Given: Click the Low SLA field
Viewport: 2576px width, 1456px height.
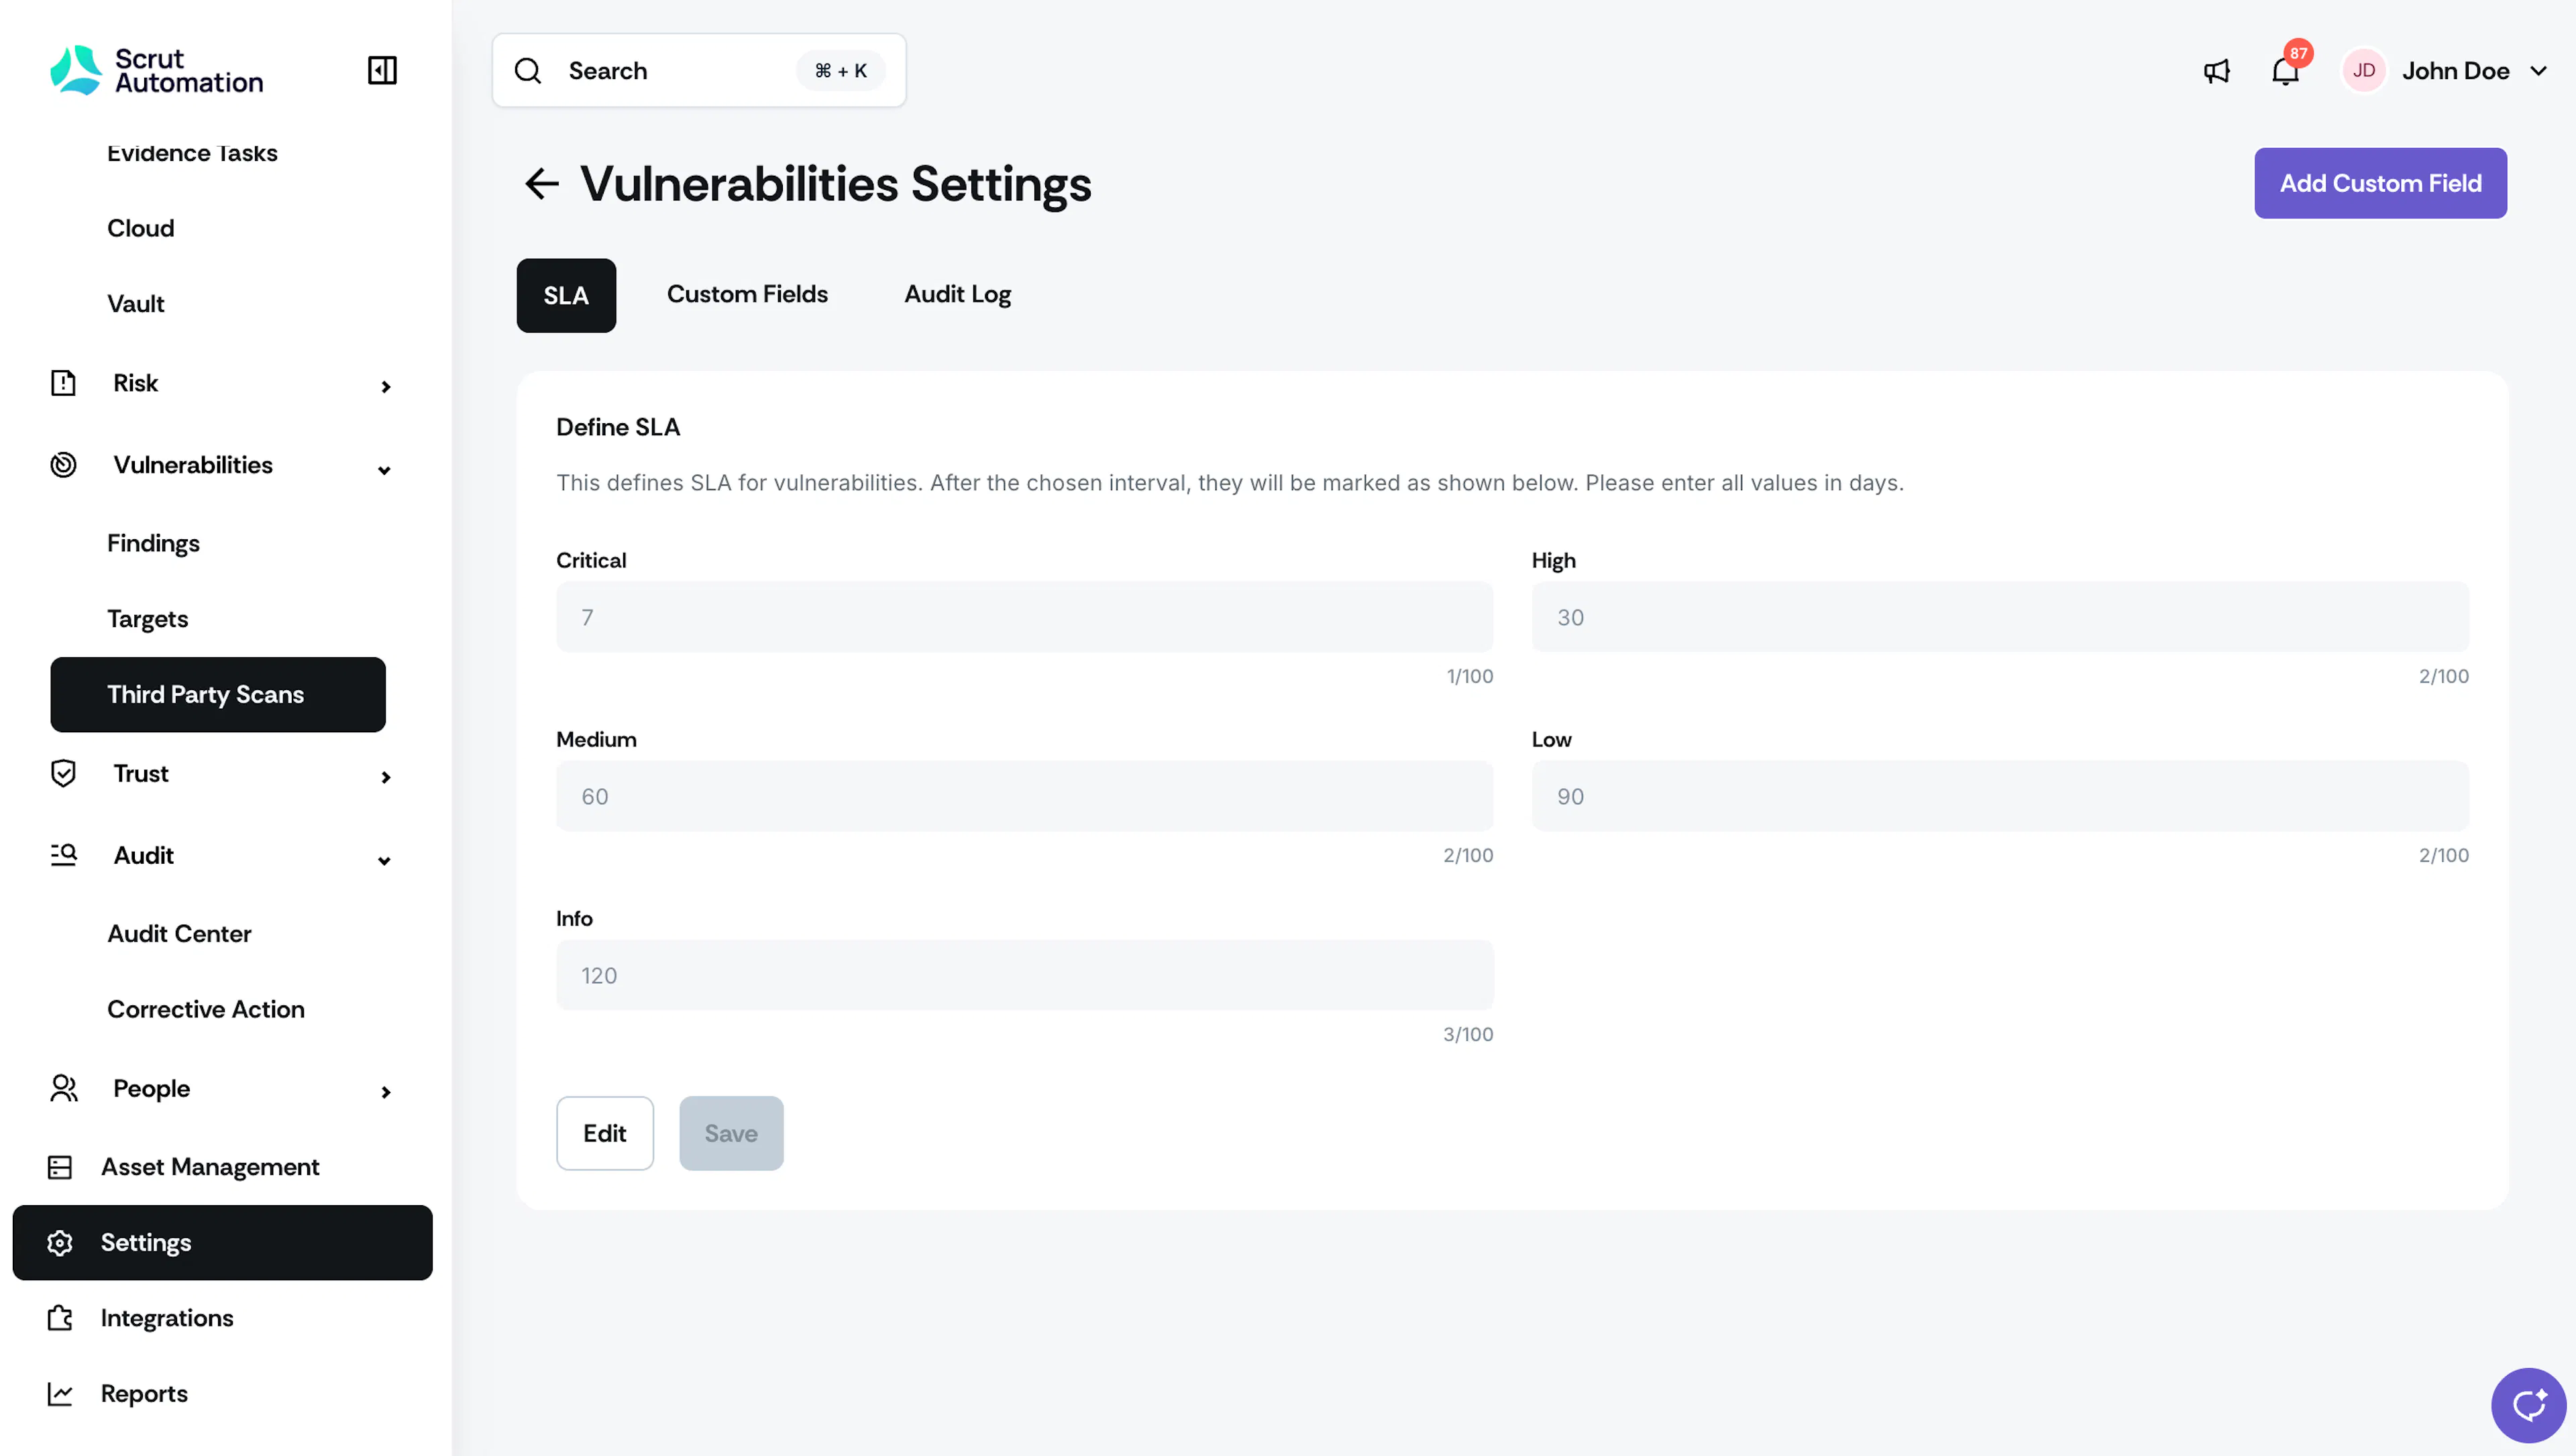Looking at the screenshot, I should [x=2000, y=796].
